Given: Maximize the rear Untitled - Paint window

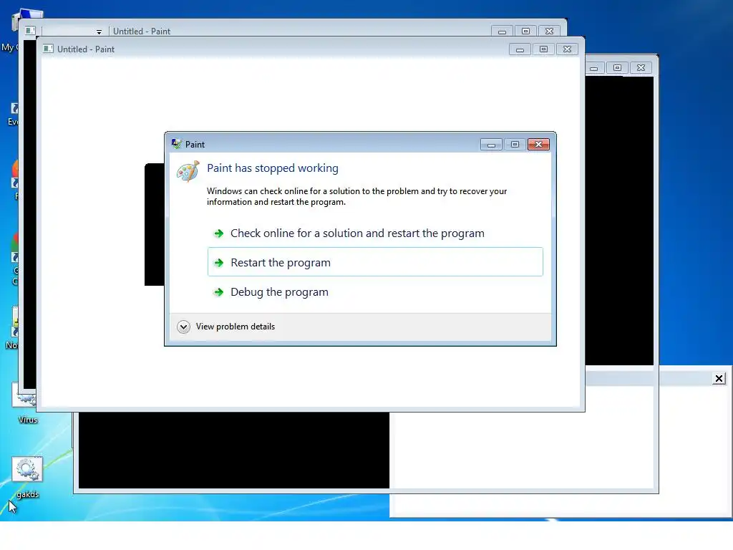Looking at the screenshot, I should click(x=525, y=32).
